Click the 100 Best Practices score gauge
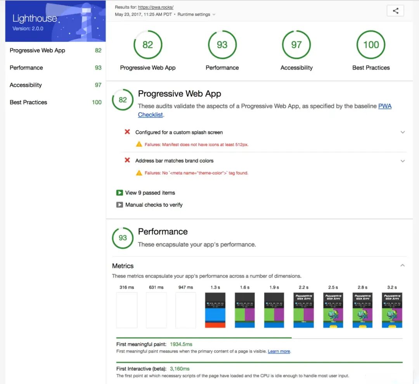This screenshot has height=384, width=419. click(x=371, y=45)
